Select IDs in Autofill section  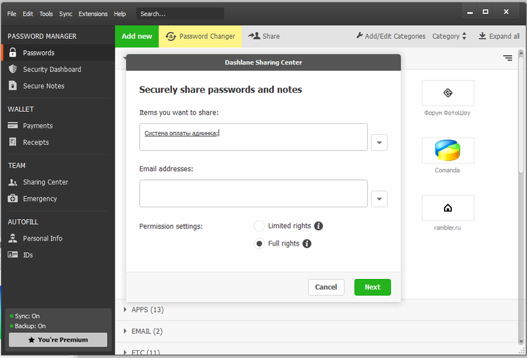pyautogui.click(x=58, y=255)
